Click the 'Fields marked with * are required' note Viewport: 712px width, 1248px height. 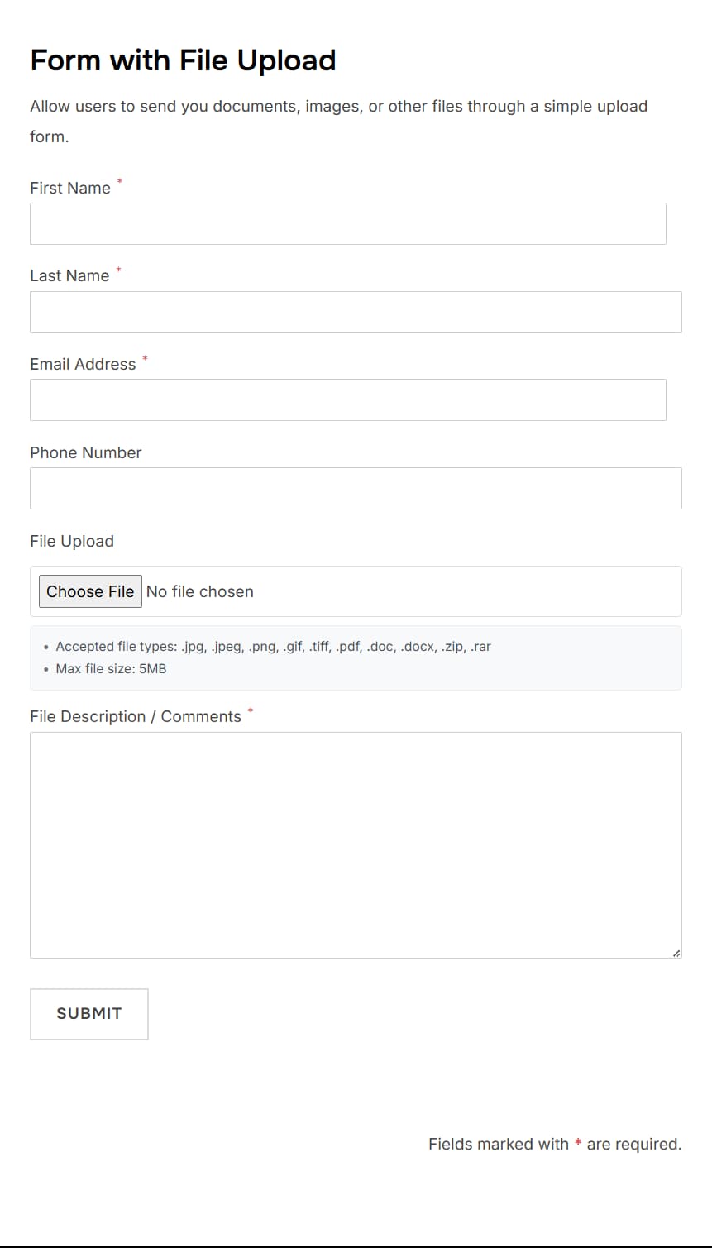tap(555, 1144)
